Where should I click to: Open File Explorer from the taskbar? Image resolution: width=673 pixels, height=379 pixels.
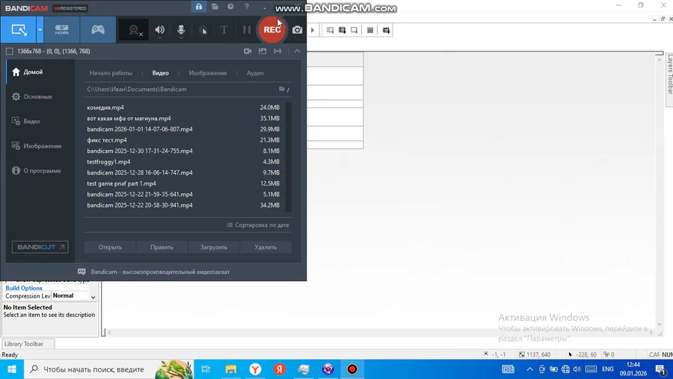click(x=231, y=369)
